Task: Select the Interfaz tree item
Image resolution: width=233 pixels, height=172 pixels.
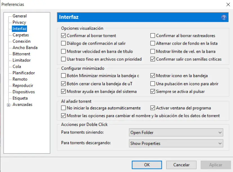Action: [x=19, y=28]
